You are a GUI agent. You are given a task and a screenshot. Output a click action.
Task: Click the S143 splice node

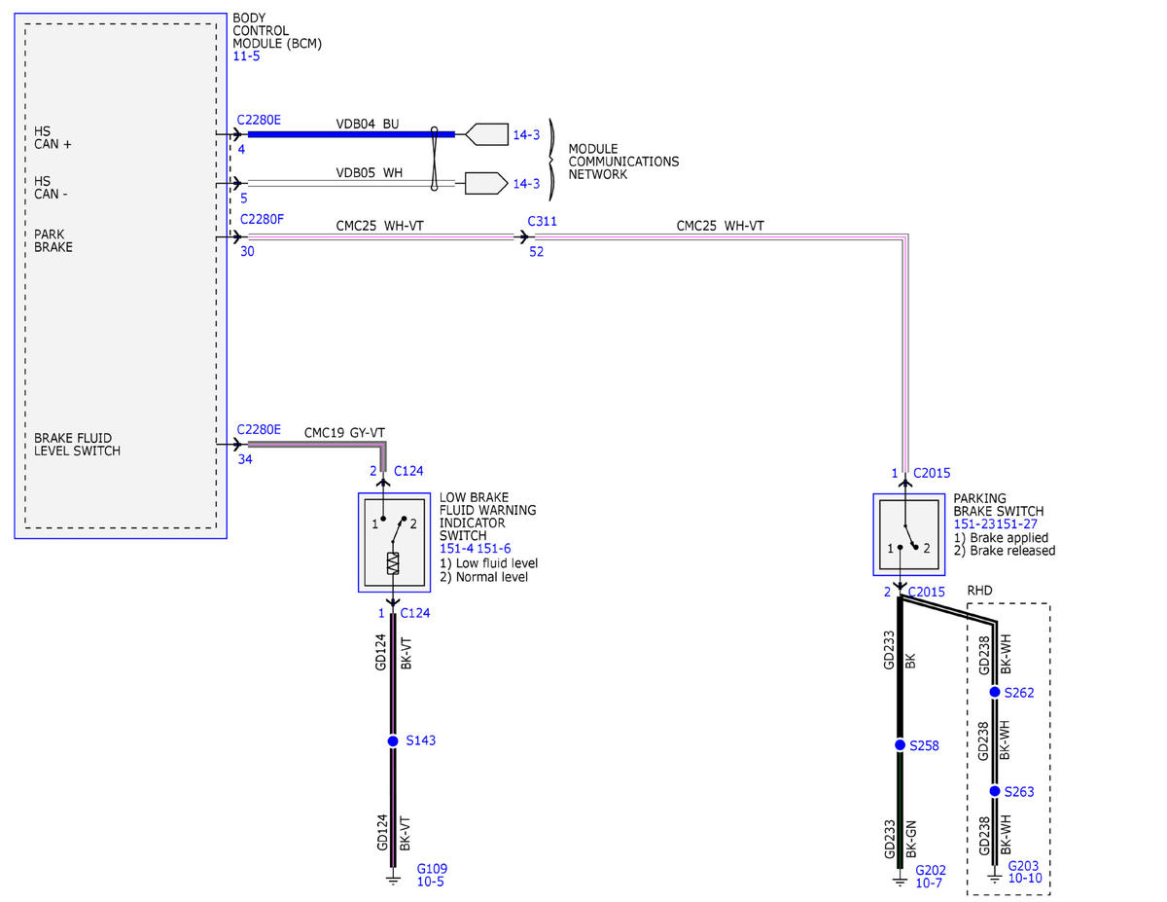coord(393,740)
